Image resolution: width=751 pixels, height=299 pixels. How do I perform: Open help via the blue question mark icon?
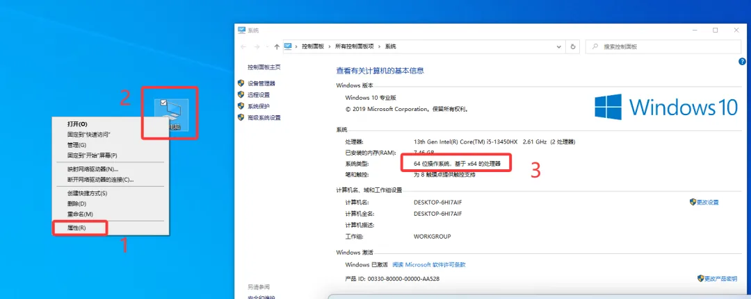pyautogui.click(x=743, y=61)
